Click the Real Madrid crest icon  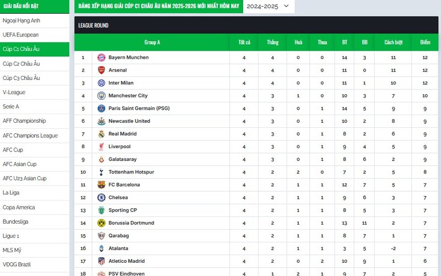pos(101,134)
